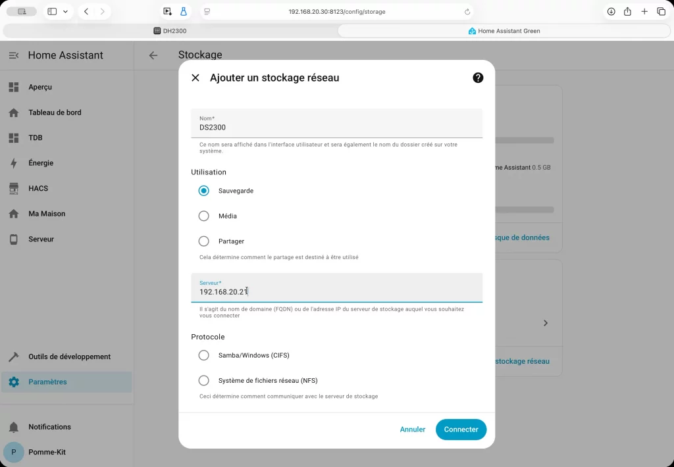674x467 pixels.
Task: Choose the Média usage option
Action: [x=203, y=215]
